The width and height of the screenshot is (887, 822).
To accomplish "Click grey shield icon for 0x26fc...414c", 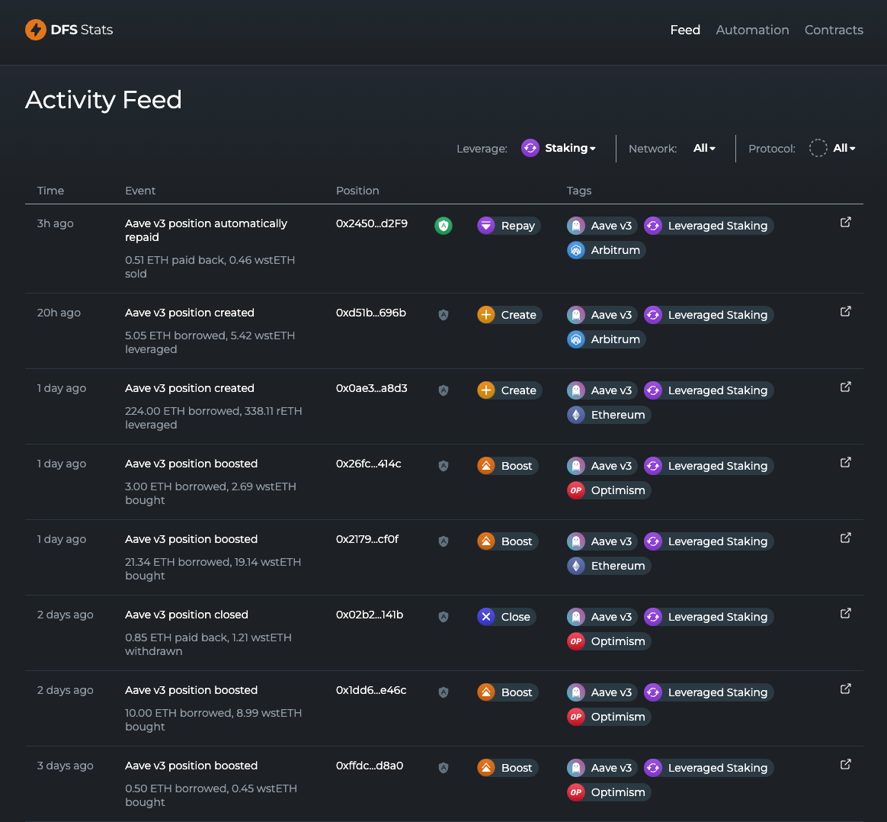I will click(443, 466).
